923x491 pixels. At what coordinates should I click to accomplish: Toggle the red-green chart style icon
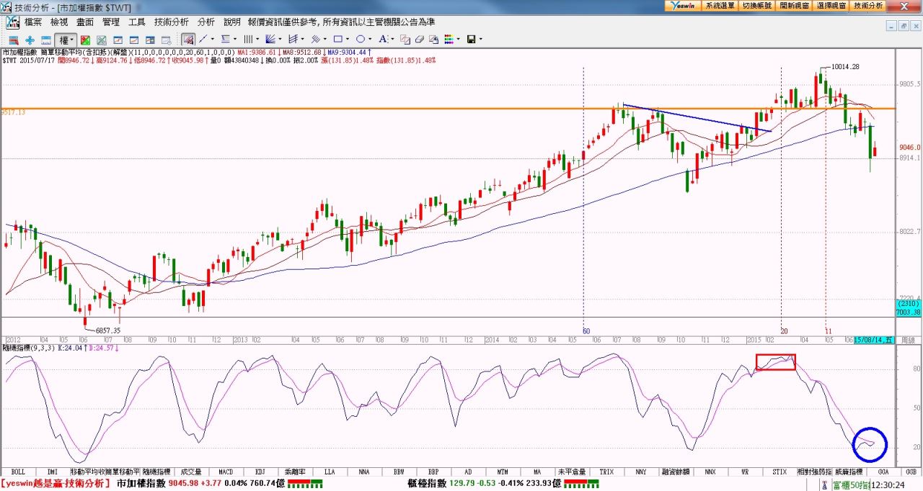pos(85,40)
